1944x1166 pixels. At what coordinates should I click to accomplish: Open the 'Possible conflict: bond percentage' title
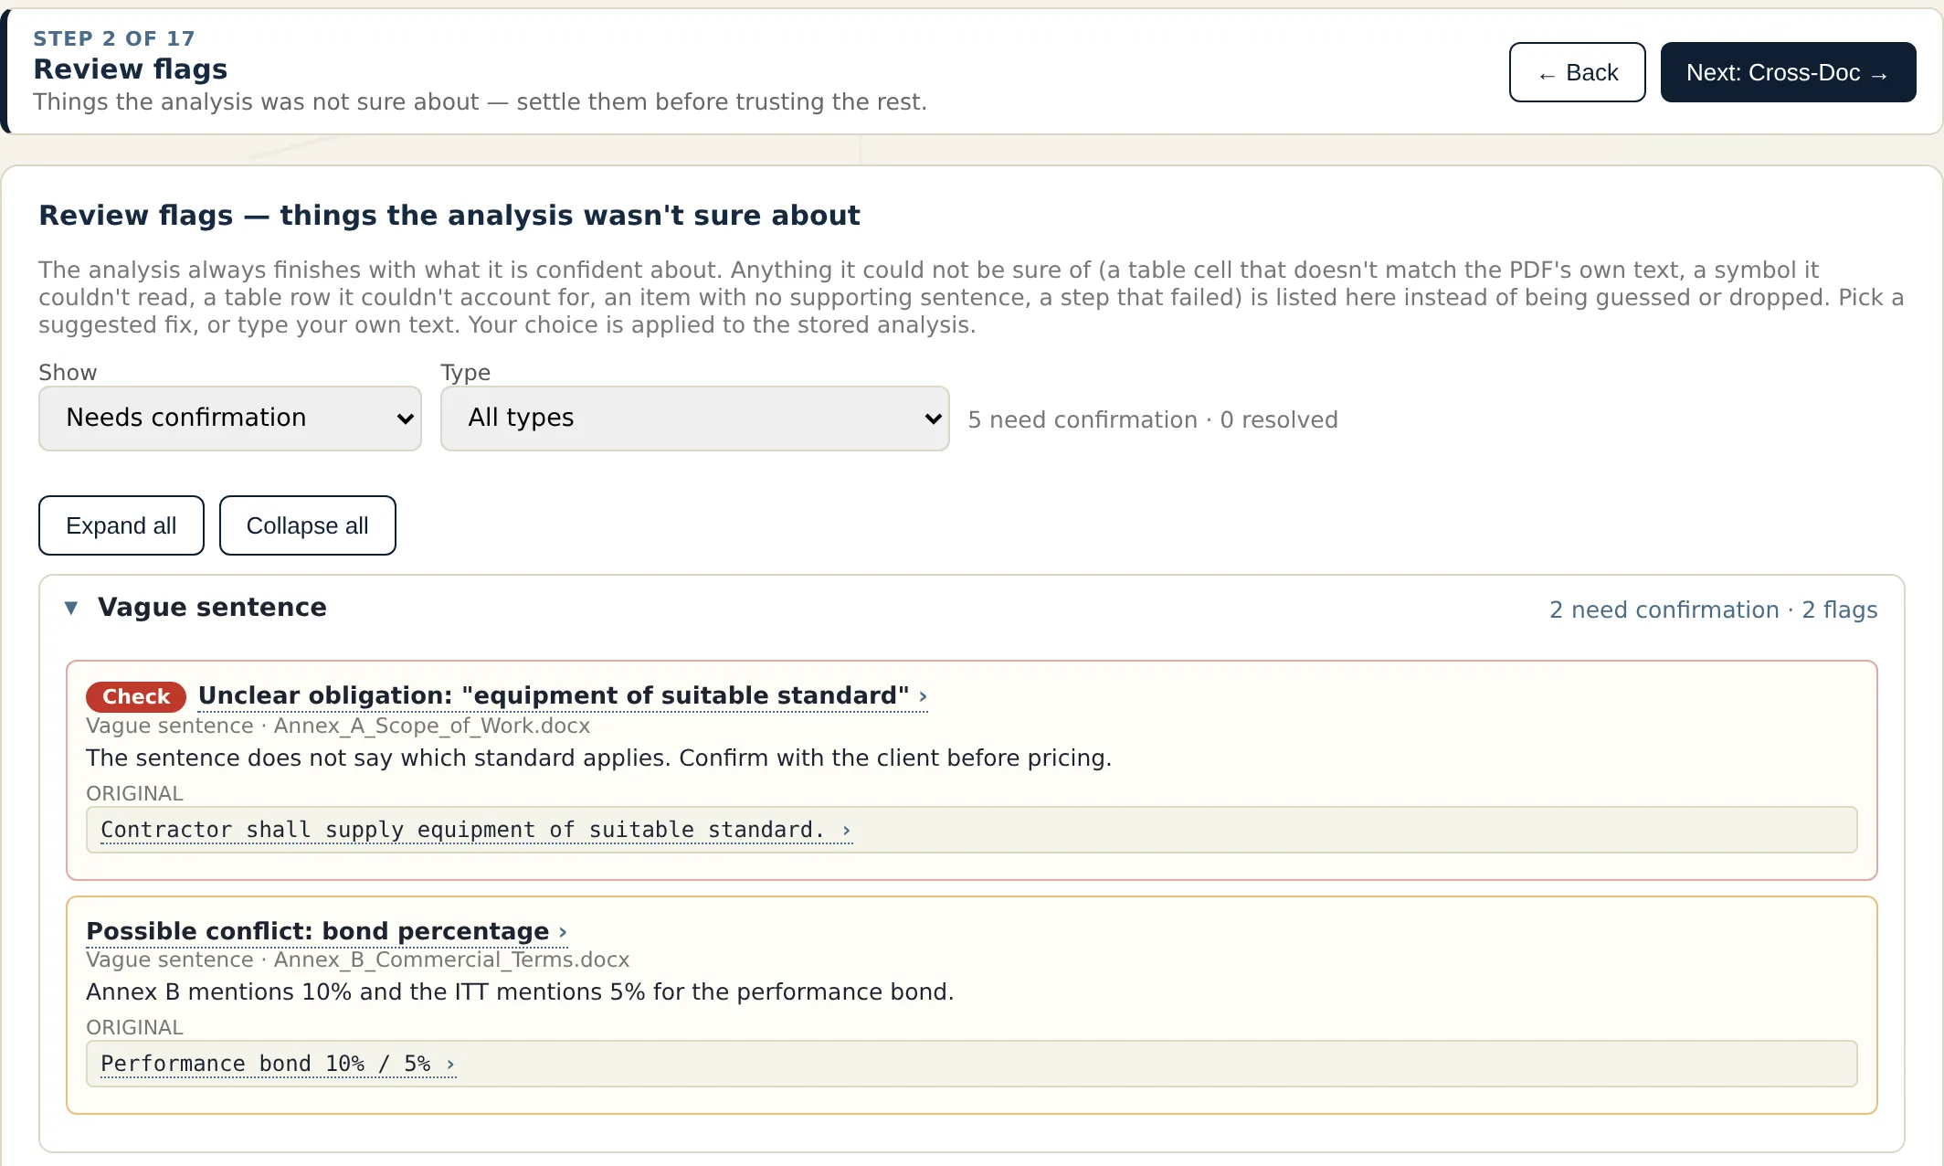coord(326,931)
